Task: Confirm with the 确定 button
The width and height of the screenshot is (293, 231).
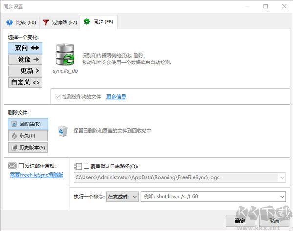Action: click(240, 221)
